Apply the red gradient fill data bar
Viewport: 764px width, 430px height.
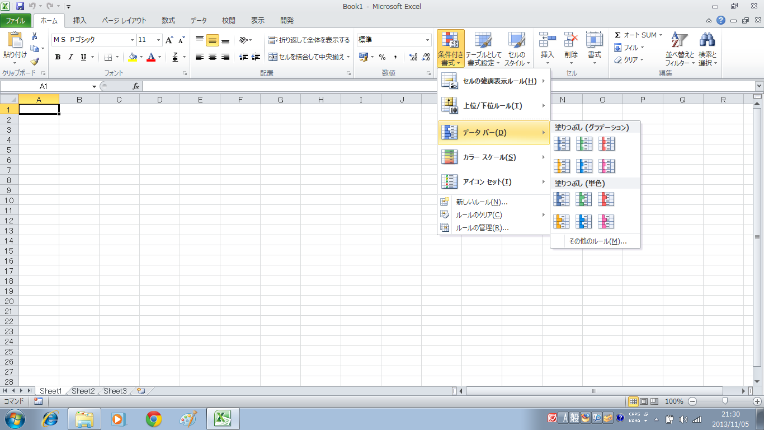606,144
